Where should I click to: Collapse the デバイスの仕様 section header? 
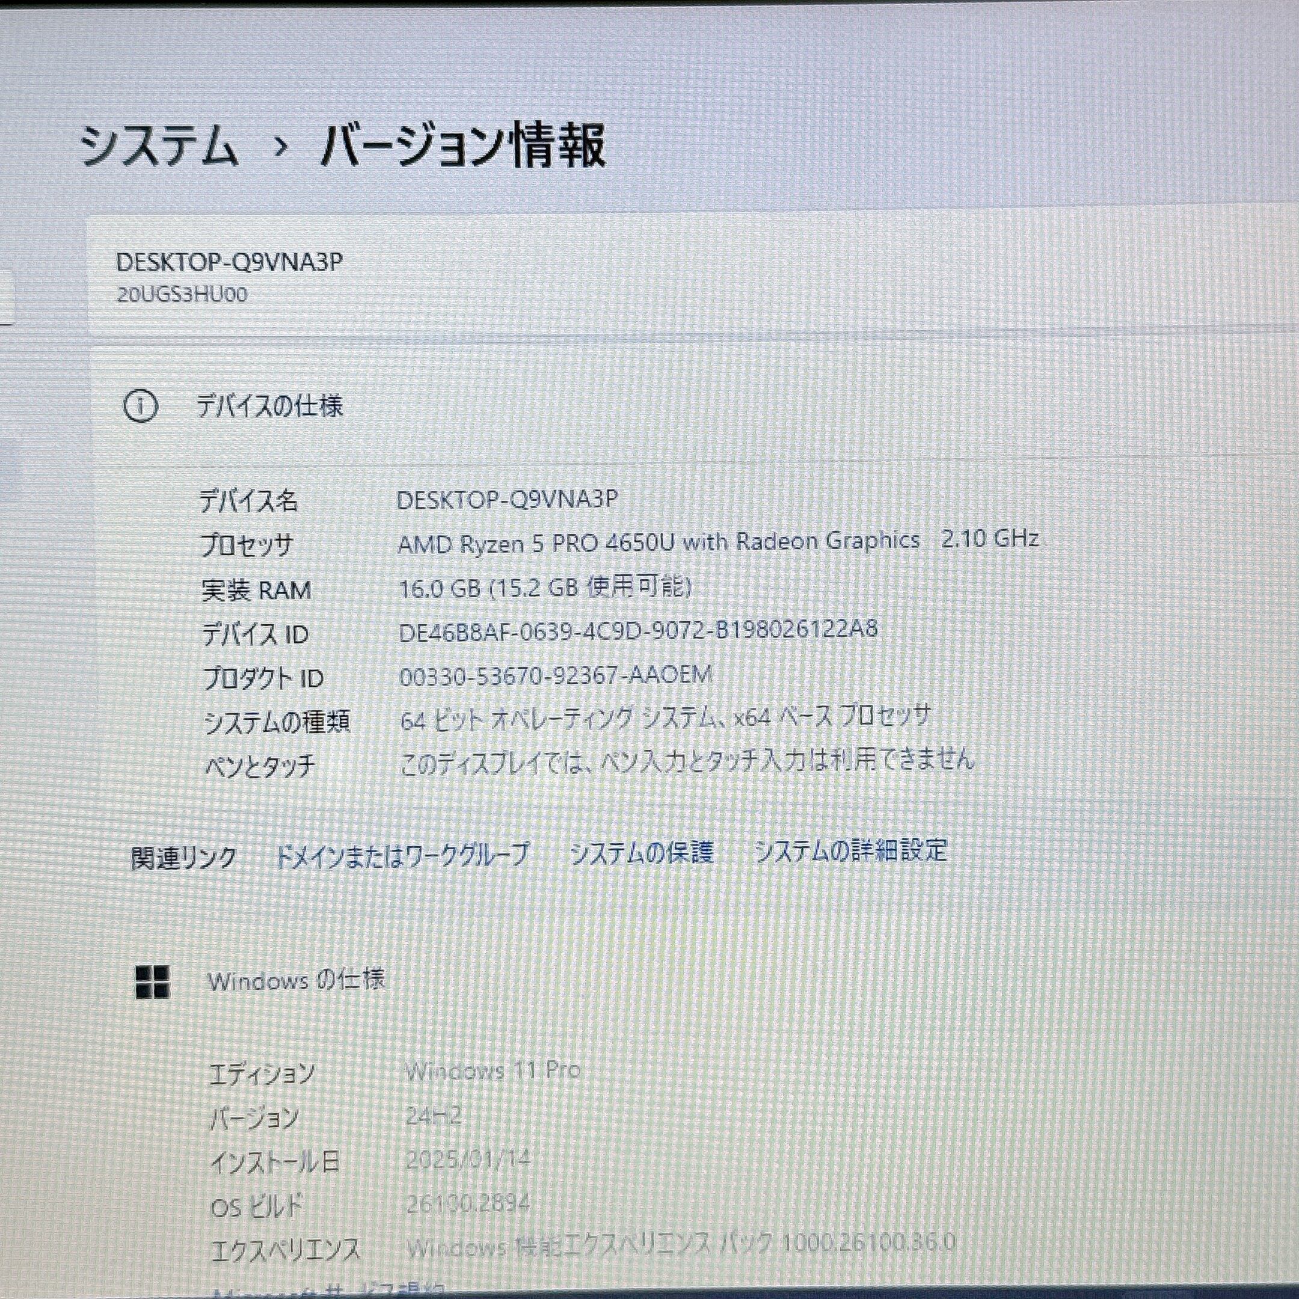click(x=269, y=406)
